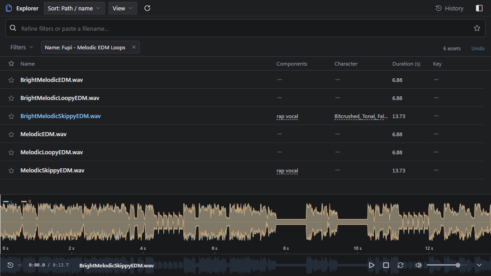Click rap vocal tag on BrightMelodicSkippyEDM.wav row
Screen dimensions: 491x276
[x=287, y=116]
